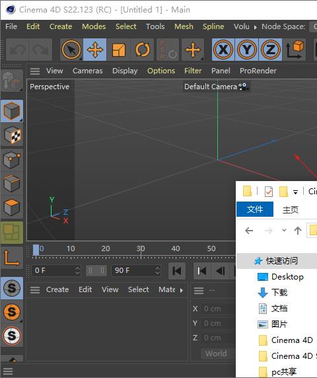
Task: Go to previous frame button
Action: (x=220, y=271)
